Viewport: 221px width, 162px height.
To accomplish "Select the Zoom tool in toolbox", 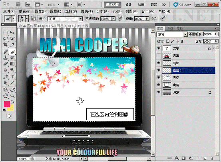I will tap(12, 96).
